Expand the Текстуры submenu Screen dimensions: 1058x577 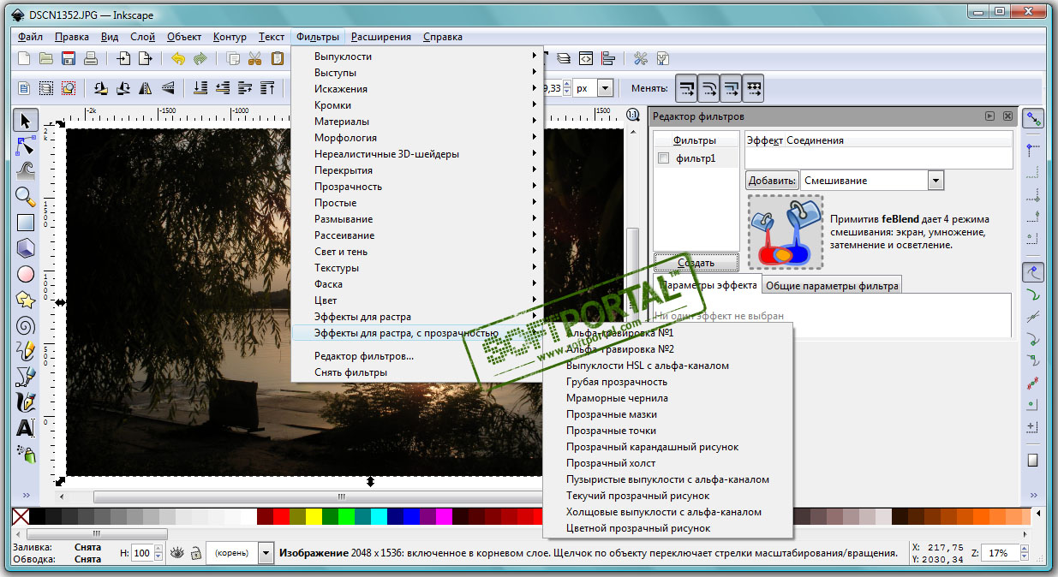[x=417, y=268]
